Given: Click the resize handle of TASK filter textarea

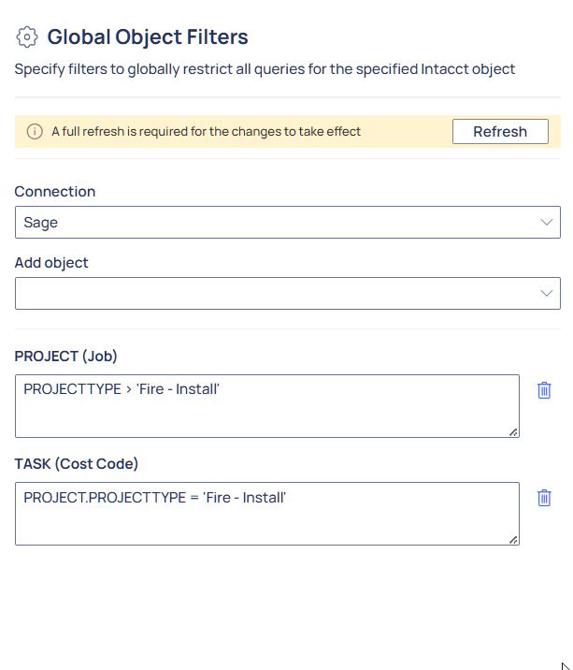Looking at the screenshot, I should tap(513, 540).
